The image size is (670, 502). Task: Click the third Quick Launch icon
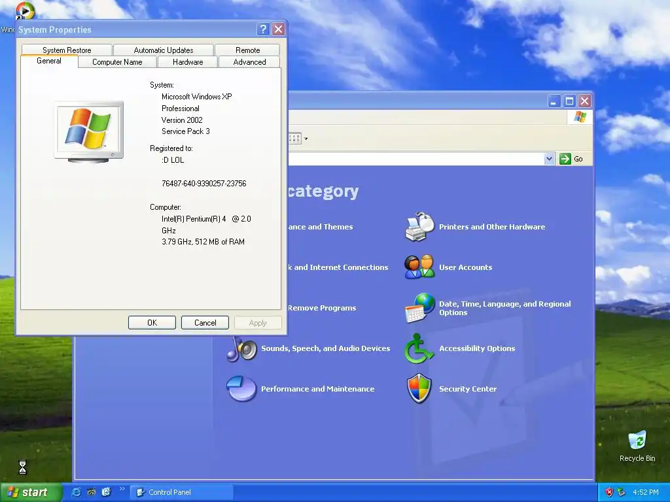[x=106, y=492]
